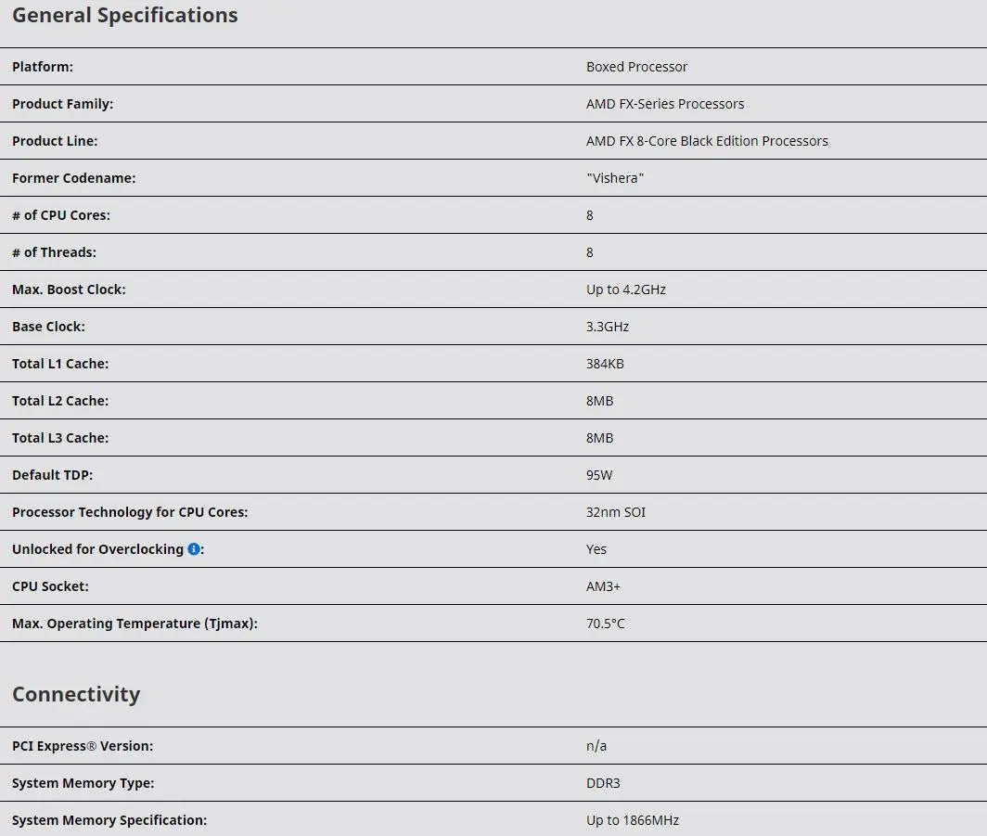The height and width of the screenshot is (836, 987).
Task: Select the Boxed Processor platform value
Action: click(x=637, y=67)
